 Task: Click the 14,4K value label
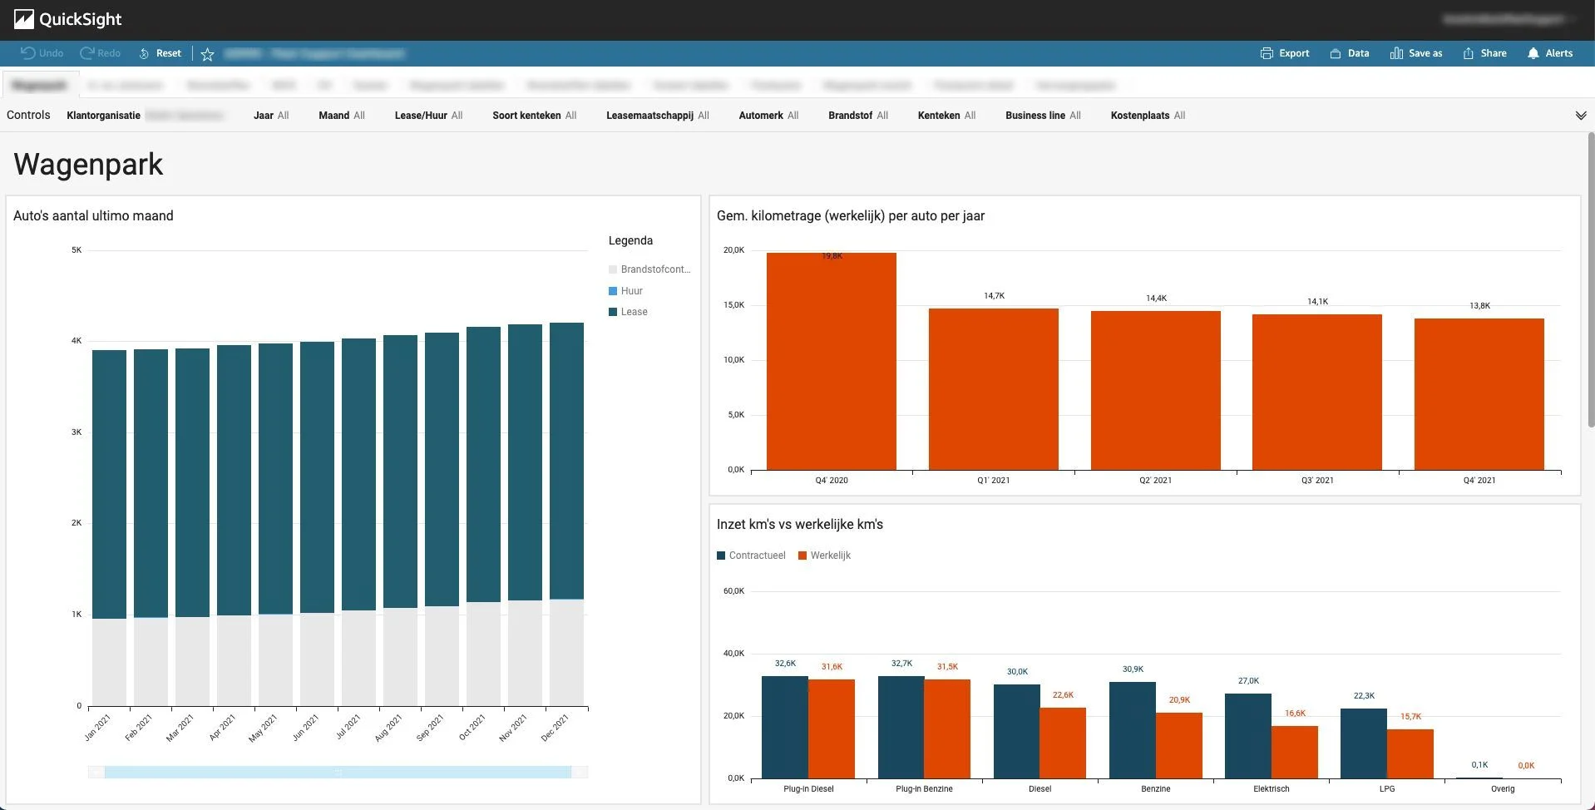tap(1157, 299)
